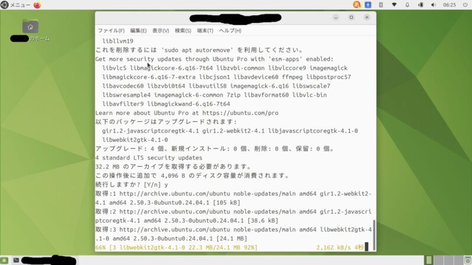Open the home folder desktop icon

pyautogui.click(x=30, y=26)
